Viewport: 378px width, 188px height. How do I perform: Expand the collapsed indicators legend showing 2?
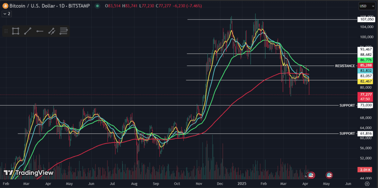point(7,14)
